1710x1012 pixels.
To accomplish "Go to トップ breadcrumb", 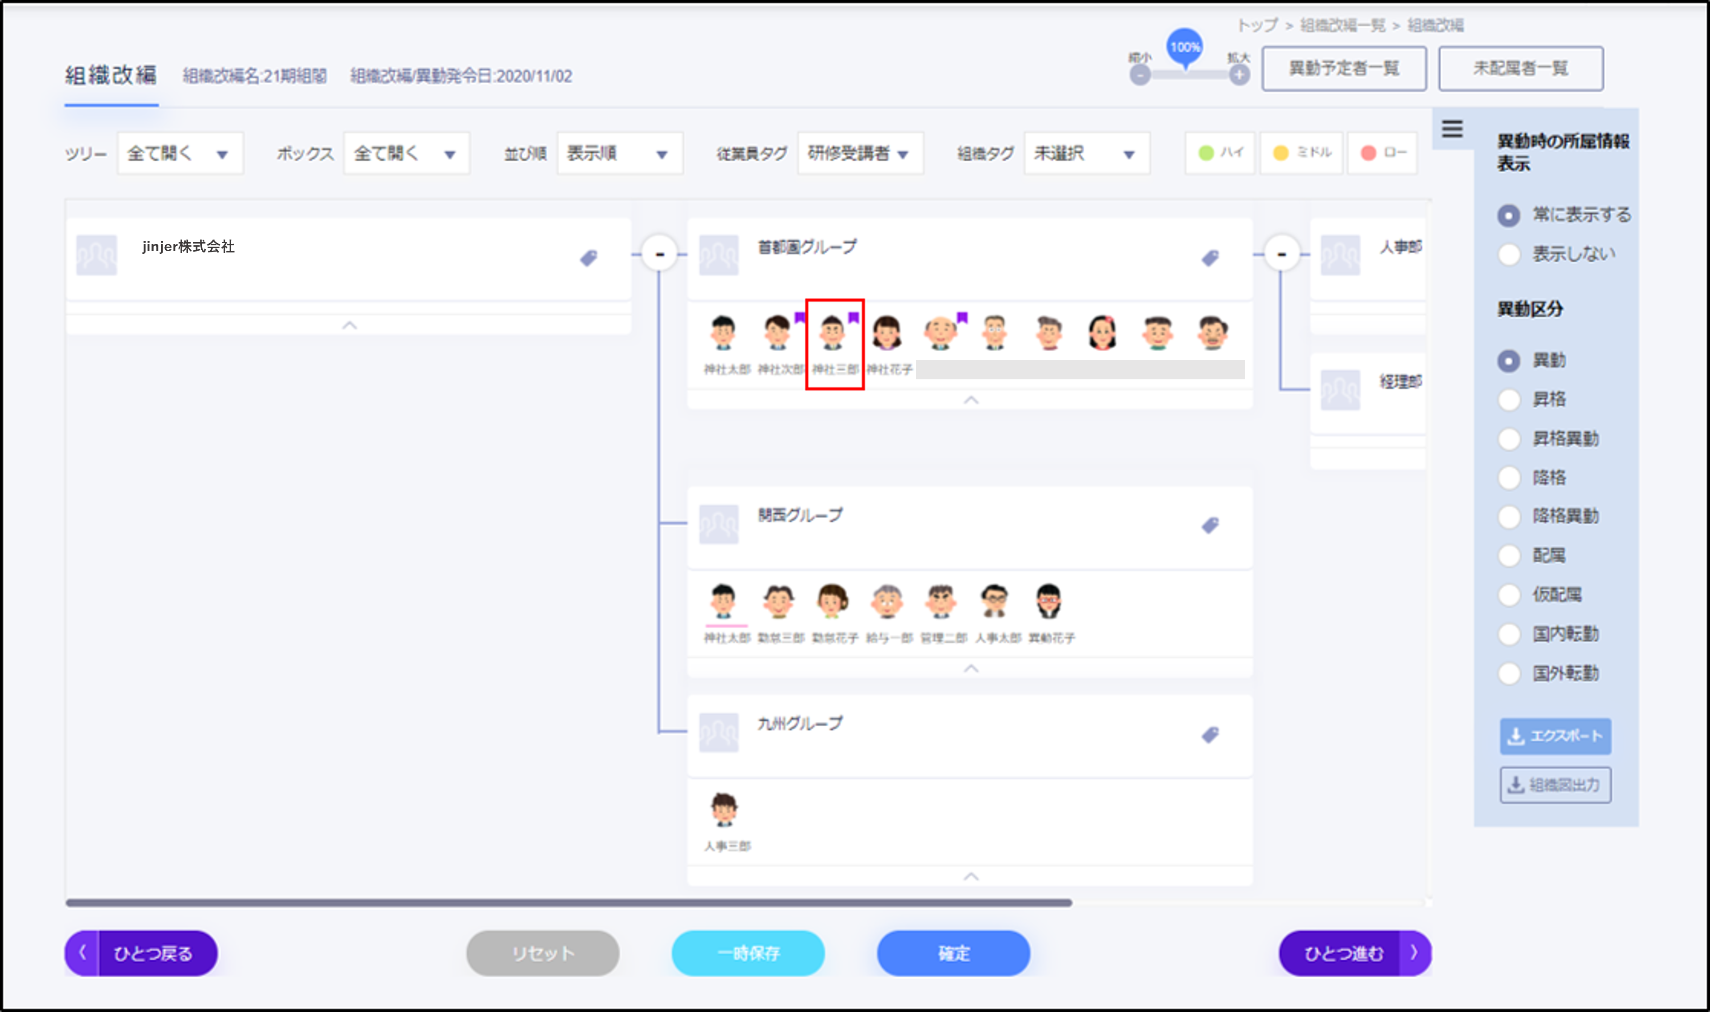I will click(1257, 25).
